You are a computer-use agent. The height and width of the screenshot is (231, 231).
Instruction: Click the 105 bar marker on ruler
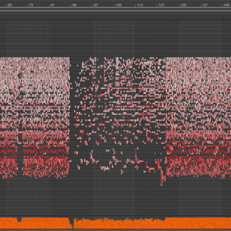click(x=118, y=5)
